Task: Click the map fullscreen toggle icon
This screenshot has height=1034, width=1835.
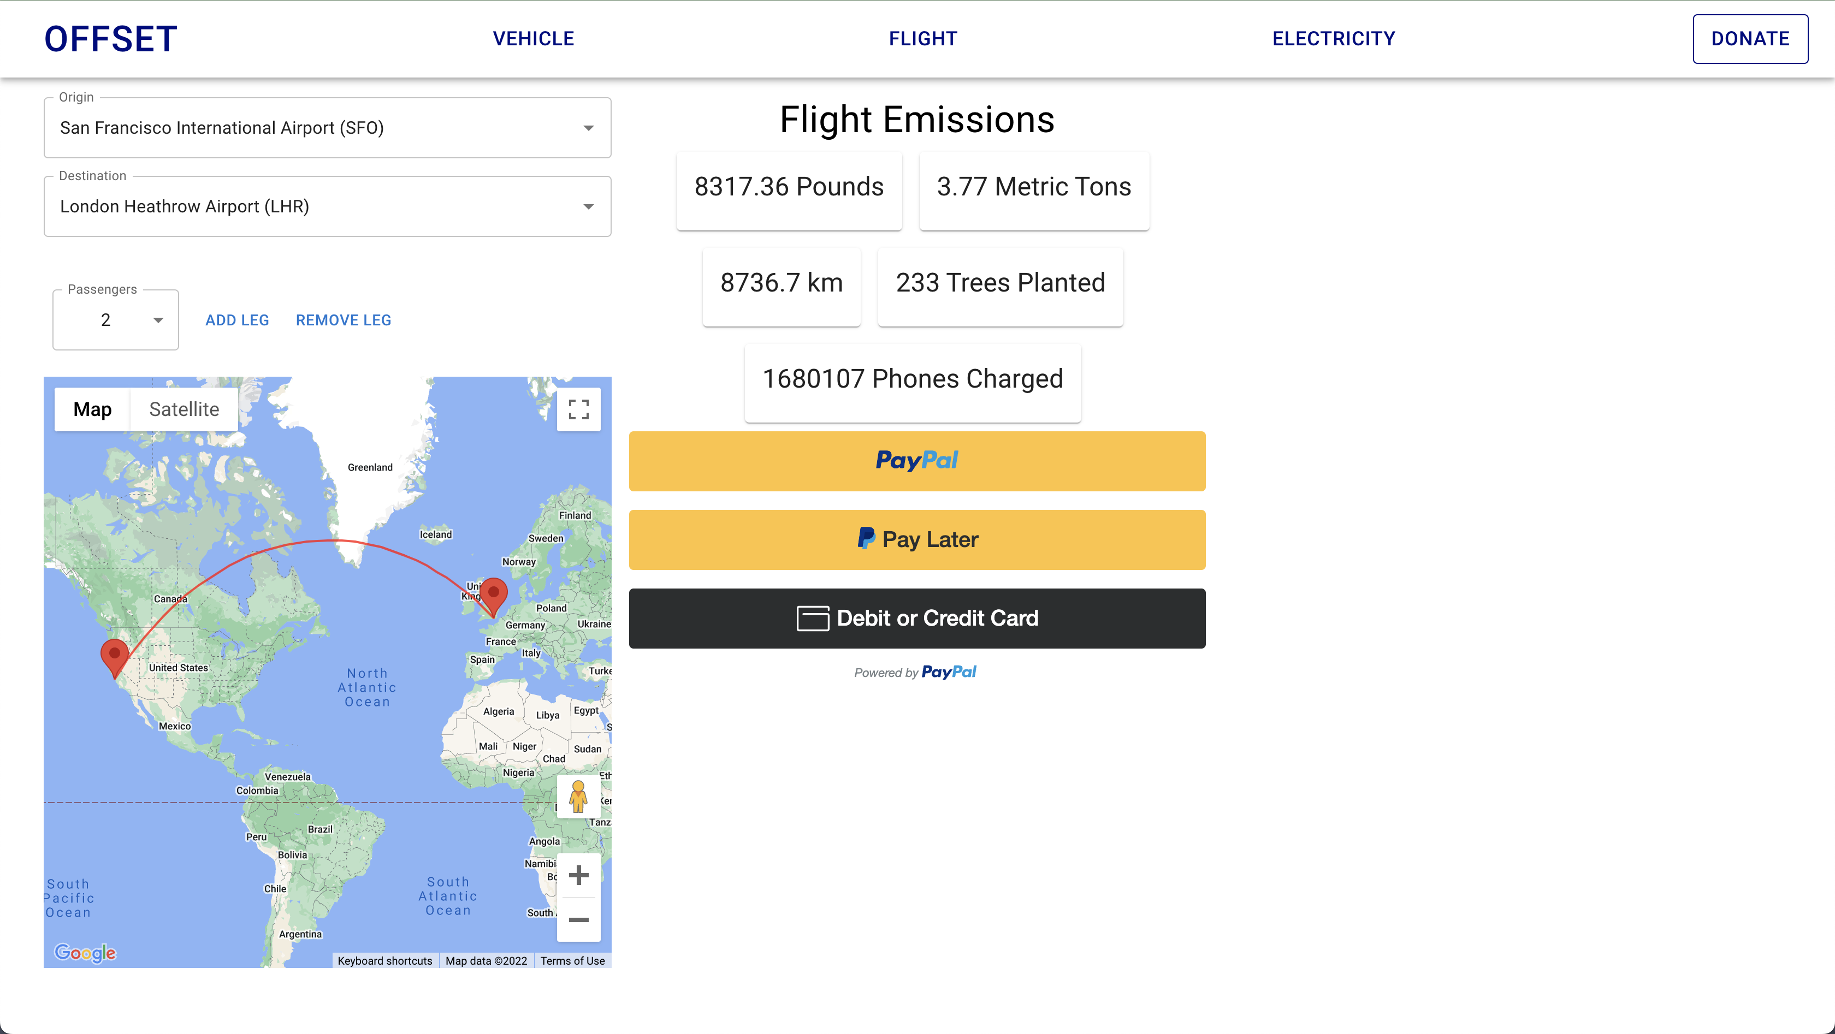Action: coord(578,409)
